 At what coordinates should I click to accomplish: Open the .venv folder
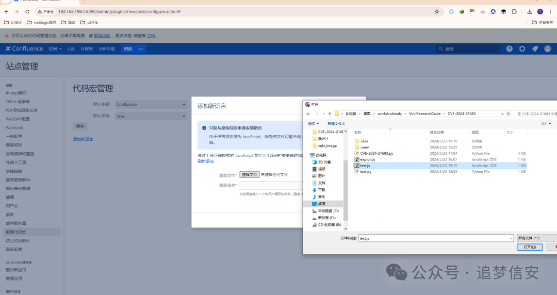pyautogui.click(x=365, y=147)
